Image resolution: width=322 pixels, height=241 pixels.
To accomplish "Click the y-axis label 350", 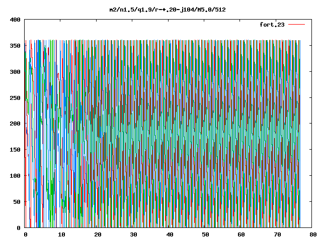I will pyautogui.click(x=15, y=46).
